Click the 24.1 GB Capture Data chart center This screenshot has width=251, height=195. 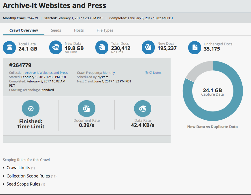213,92
